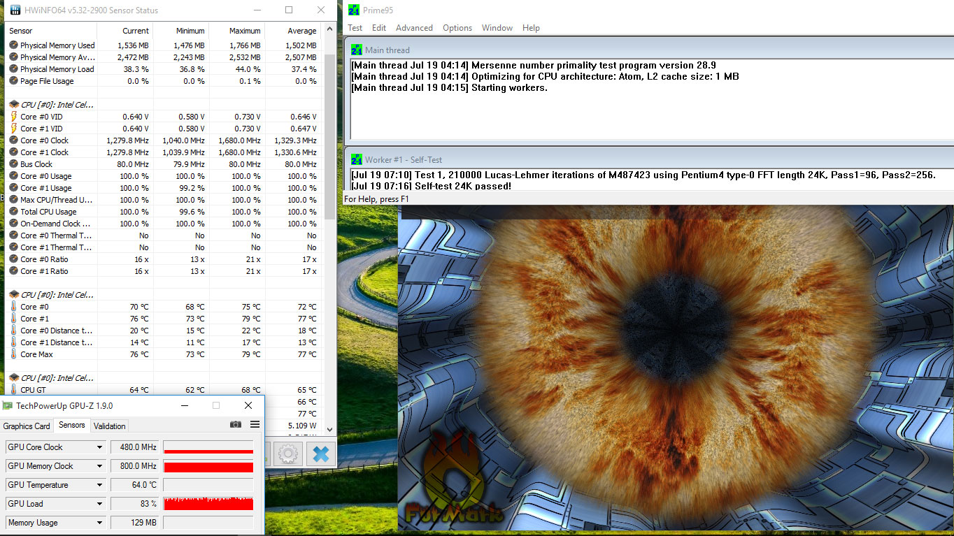This screenshot has width=954, height=536.
Task: Click the clock icon beside Core #0 Clock
Action: tap(13, 140)
